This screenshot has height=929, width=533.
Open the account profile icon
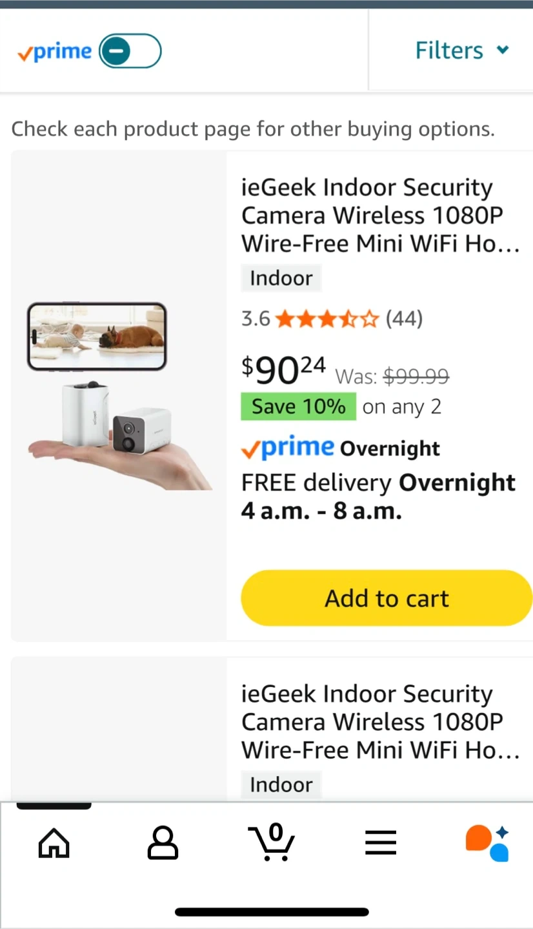(x=163, y=843)
